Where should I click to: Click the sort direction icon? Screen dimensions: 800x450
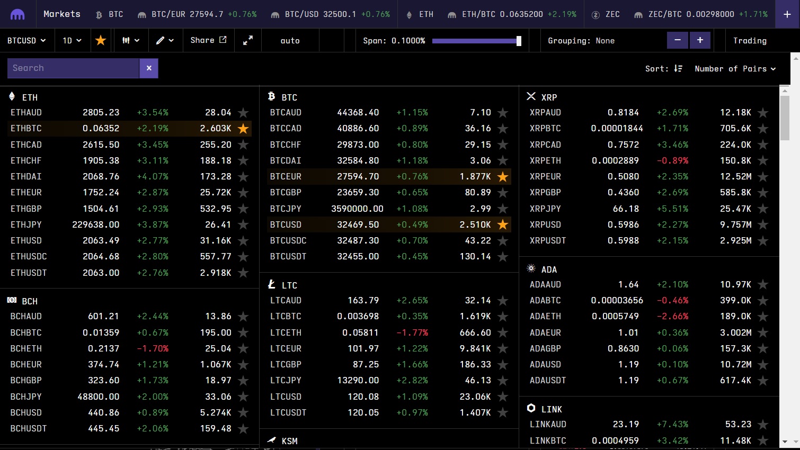[x=678, y=69]
